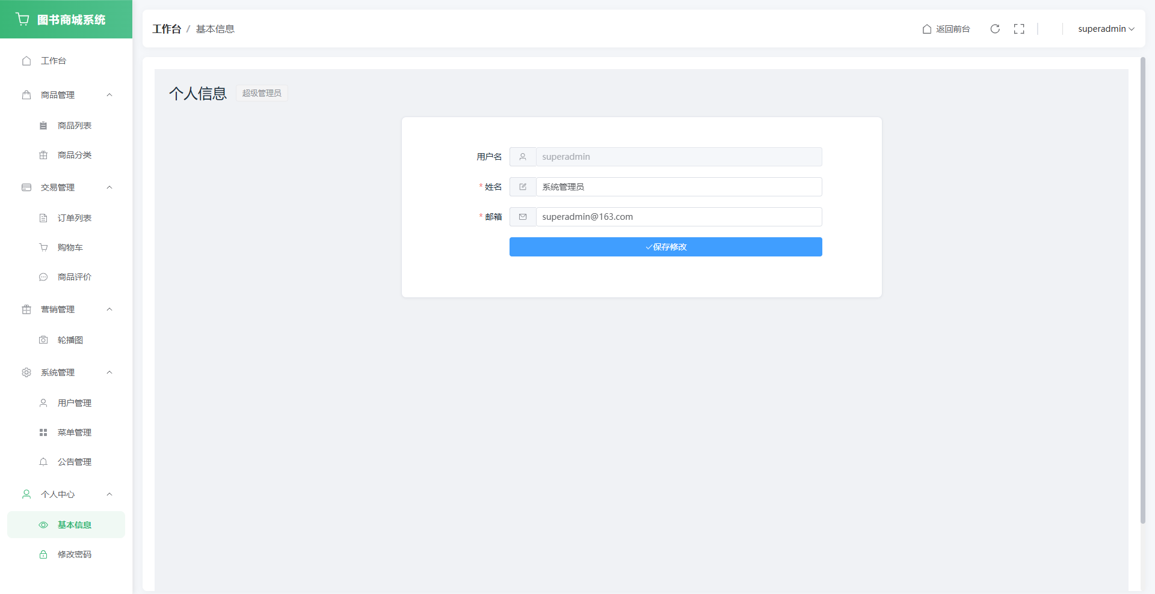The width and height of the screenshot is (1155, 594).
Task: Toggle fullscreen mode icon
Action: (1019, 29)
